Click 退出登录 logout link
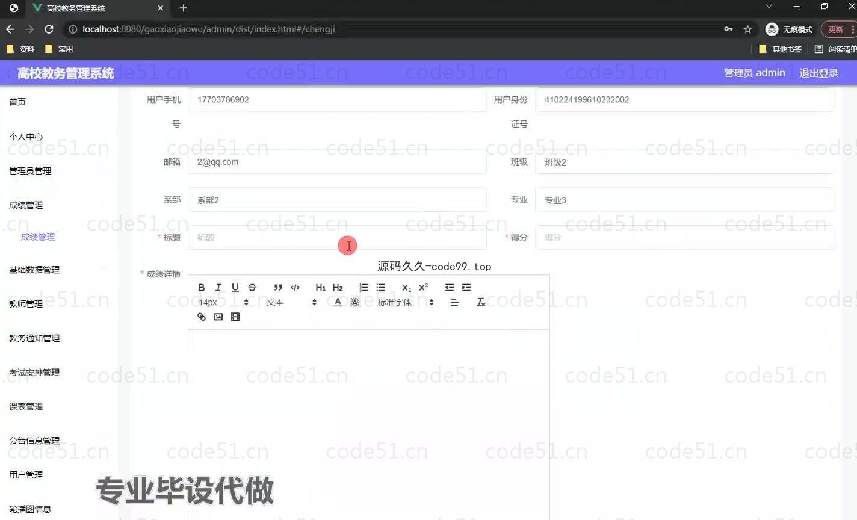This screenshot has width=857, height=520. click(818, 73)
